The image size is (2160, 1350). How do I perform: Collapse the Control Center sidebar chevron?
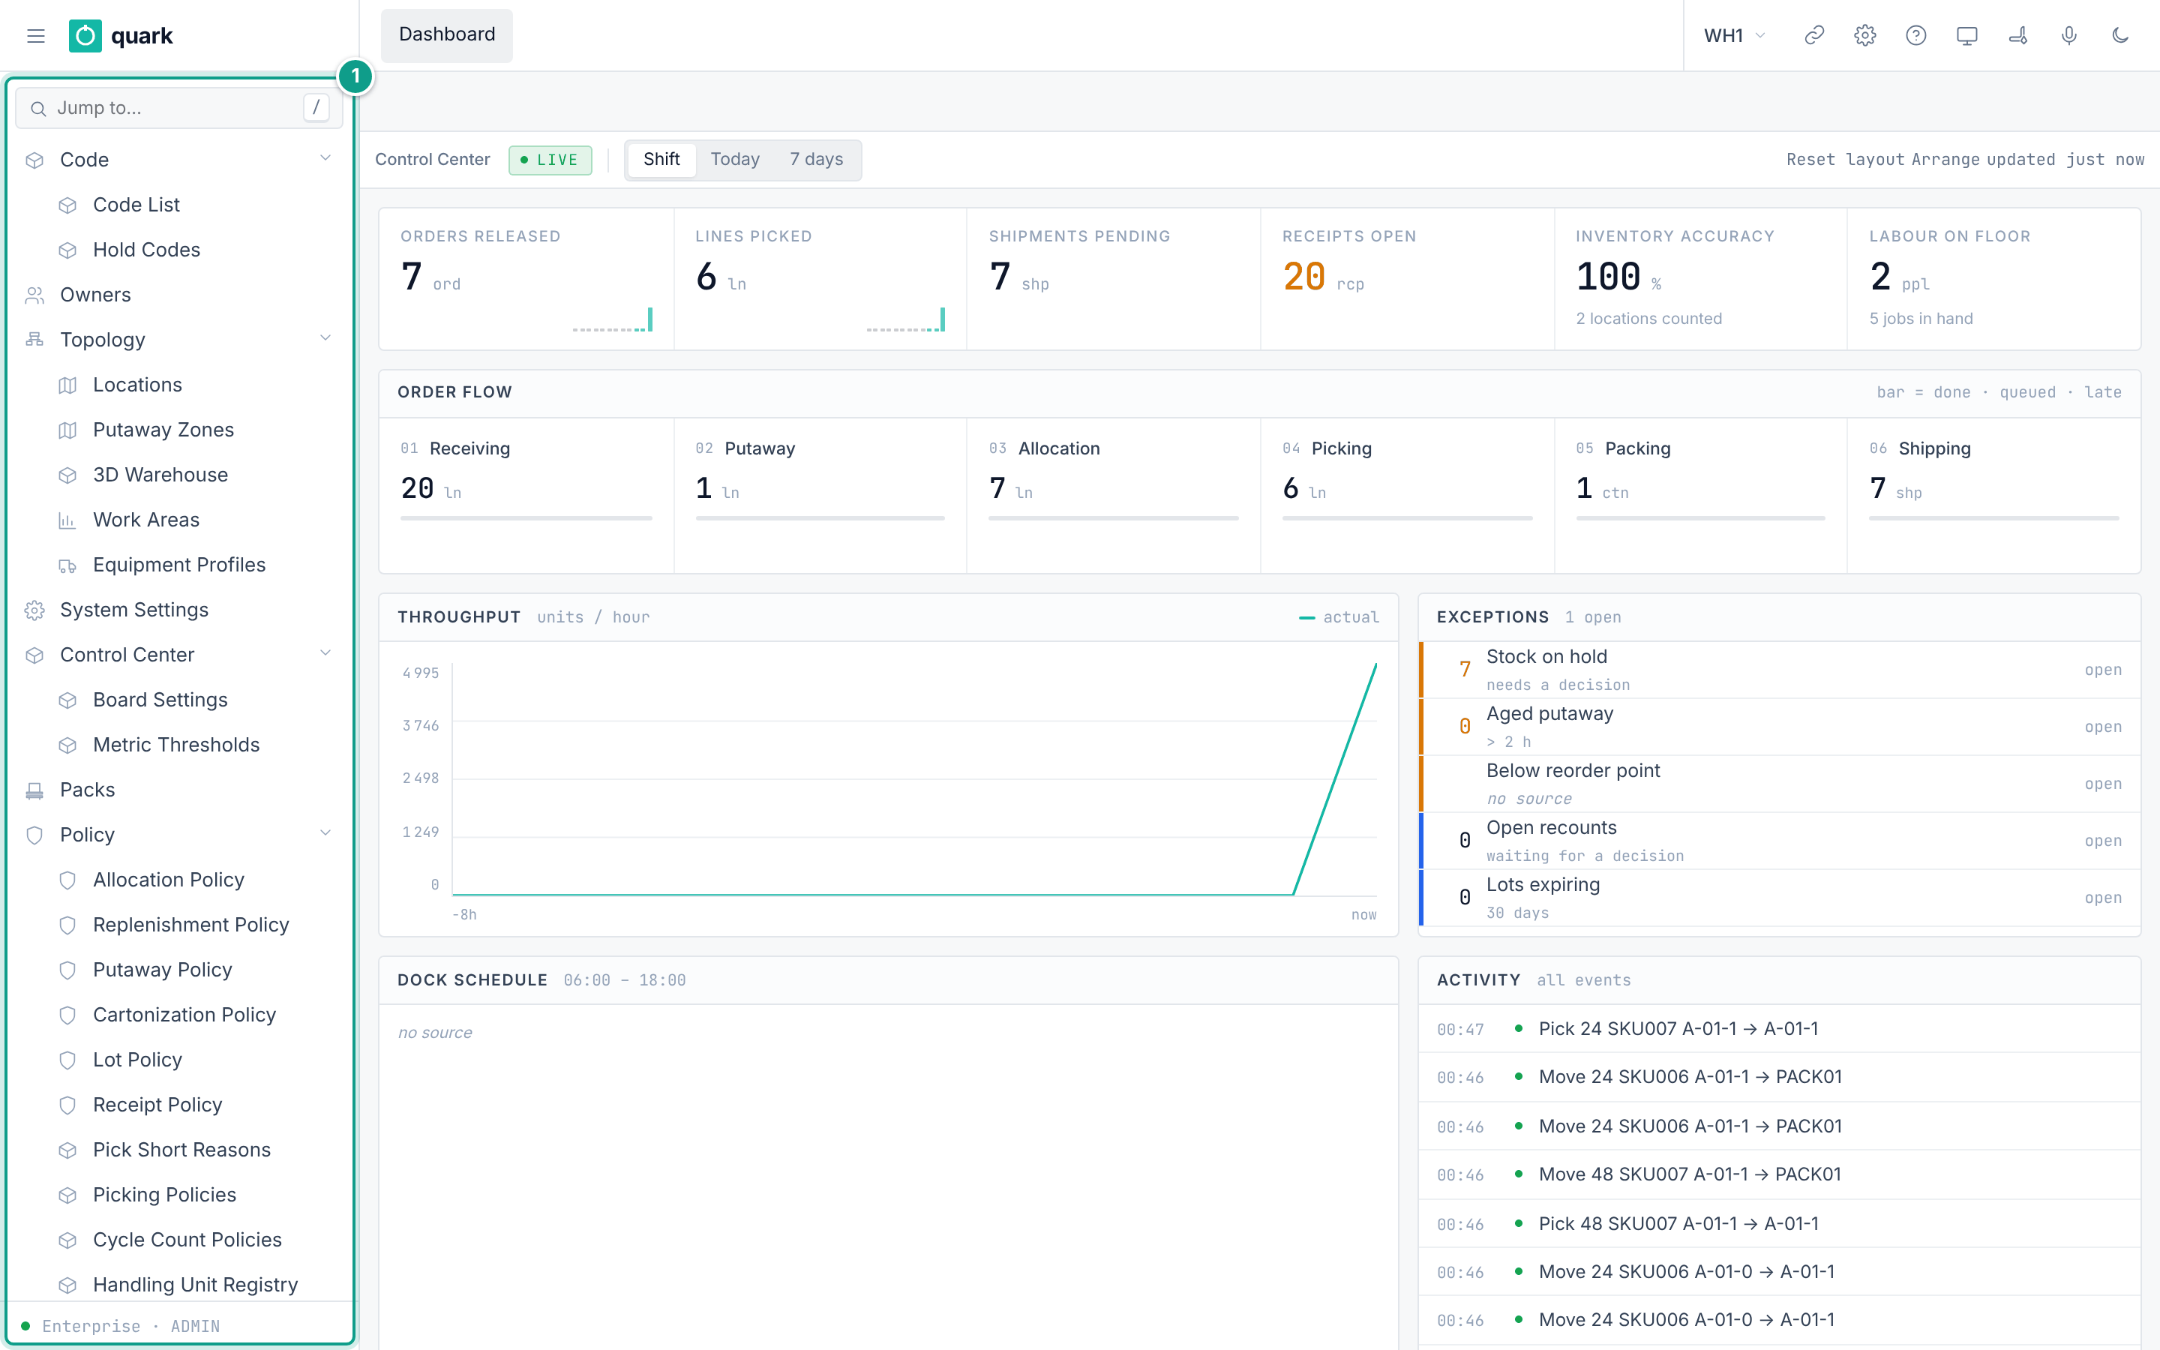coord(325,653)
